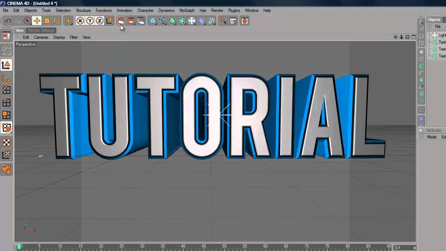Open the viewport Cameras menu
446x251 pixels.
41,37
